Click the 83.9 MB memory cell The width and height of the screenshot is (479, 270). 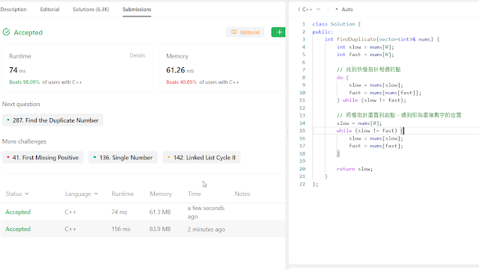click(160, 229)
